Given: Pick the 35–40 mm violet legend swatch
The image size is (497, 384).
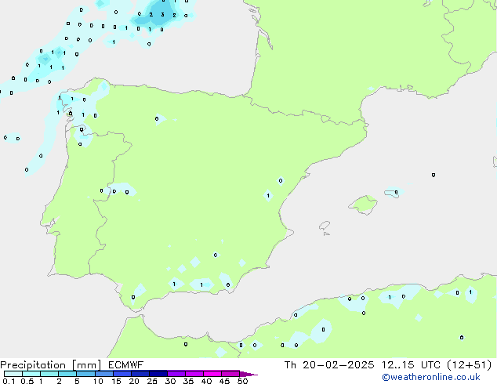Looking at the screenshot, I should click(194, 374).
